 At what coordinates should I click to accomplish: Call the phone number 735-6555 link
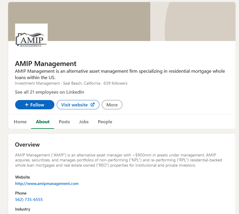(x=29, y=199)
